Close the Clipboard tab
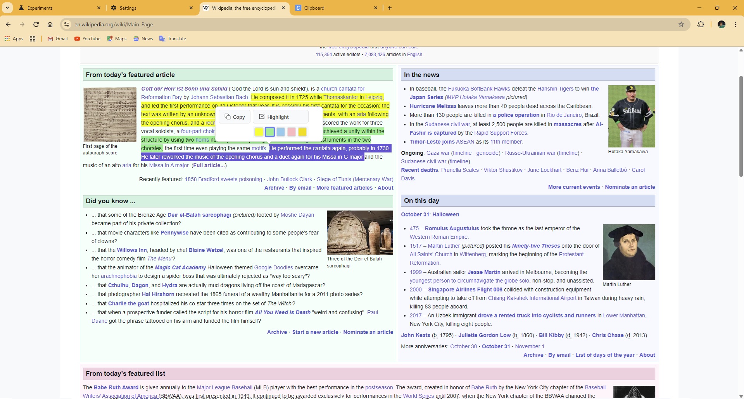 point(376,8)
